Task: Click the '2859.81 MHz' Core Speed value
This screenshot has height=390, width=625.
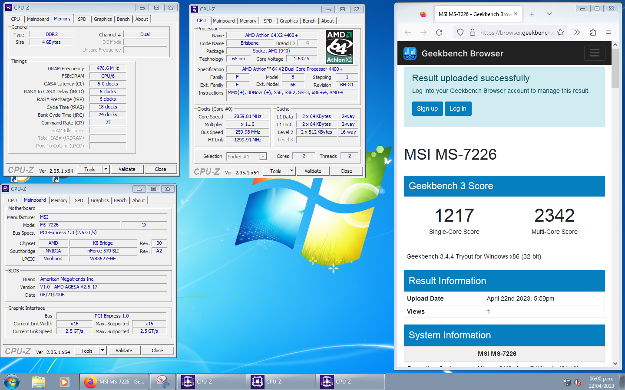Action: click(x=248, y=116)
